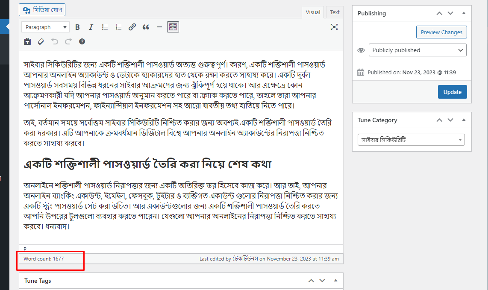Click Preview Changes in the Publishing panel

tap(441, 32)
